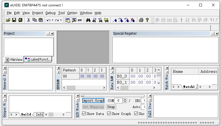
Task: Click the Refresh header in EEPROM
Action: [x=70, y=70]
